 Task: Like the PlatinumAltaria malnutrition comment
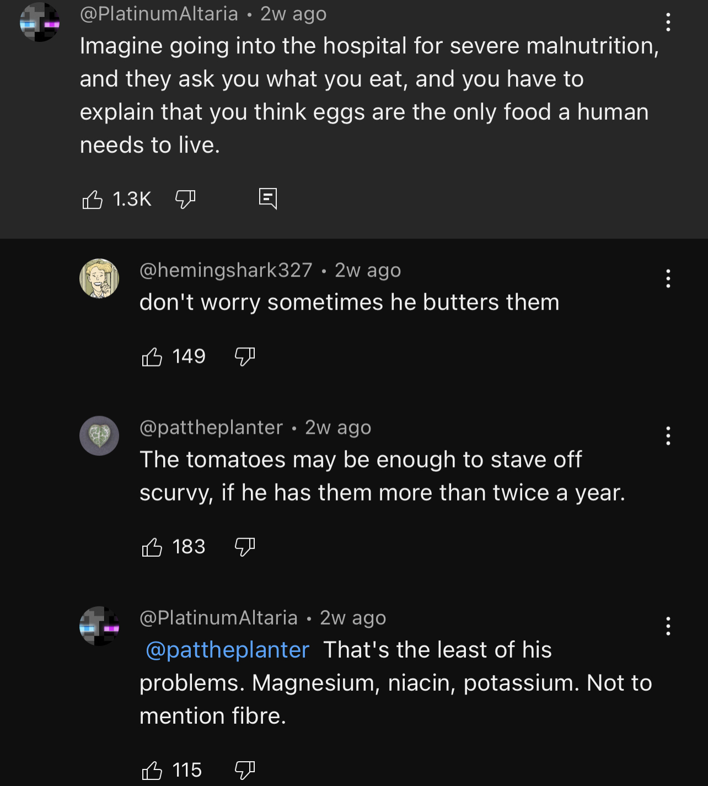pyautogui.click(x=92, y=199)
